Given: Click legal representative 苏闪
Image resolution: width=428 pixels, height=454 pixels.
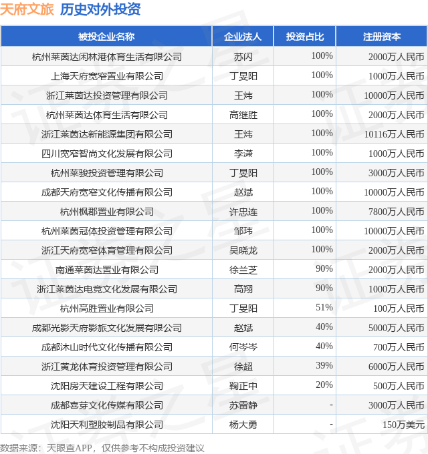Looking at the screenshot, I should click(243, 57).
